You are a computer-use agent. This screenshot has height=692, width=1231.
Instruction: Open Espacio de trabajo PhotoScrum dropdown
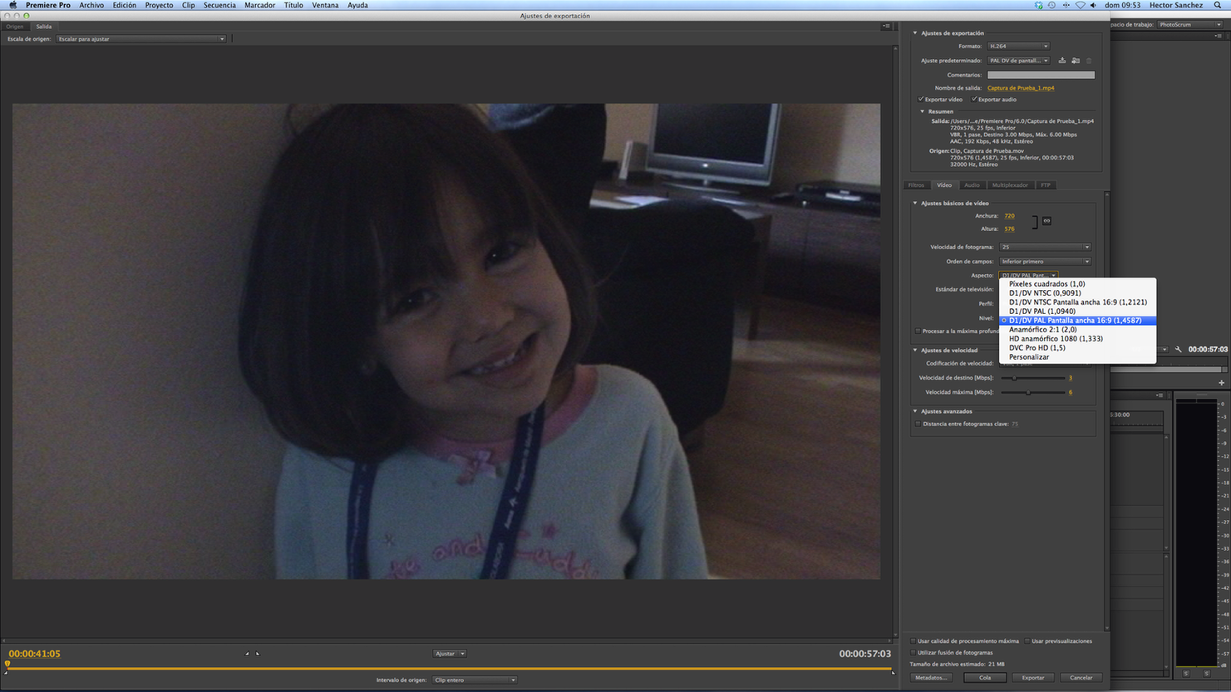coord(1190,25)
